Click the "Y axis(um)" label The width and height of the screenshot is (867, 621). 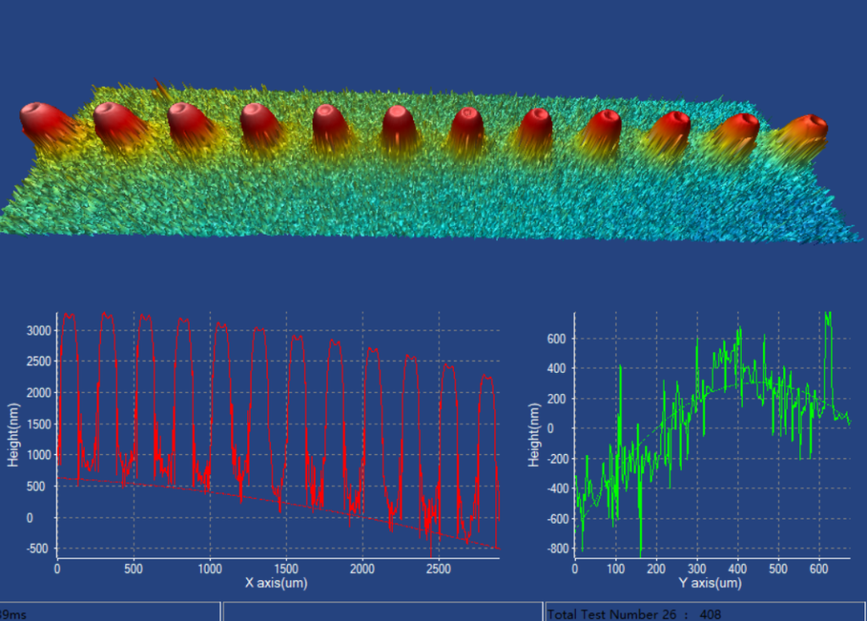pos(712,584)
